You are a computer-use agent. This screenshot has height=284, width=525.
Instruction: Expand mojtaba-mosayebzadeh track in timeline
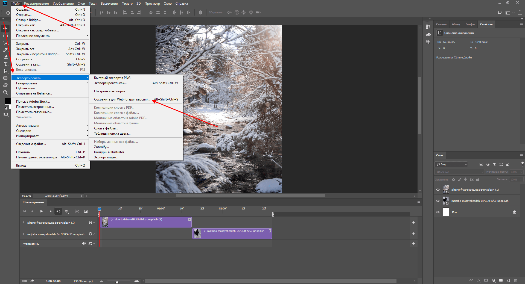pos(23,234)
